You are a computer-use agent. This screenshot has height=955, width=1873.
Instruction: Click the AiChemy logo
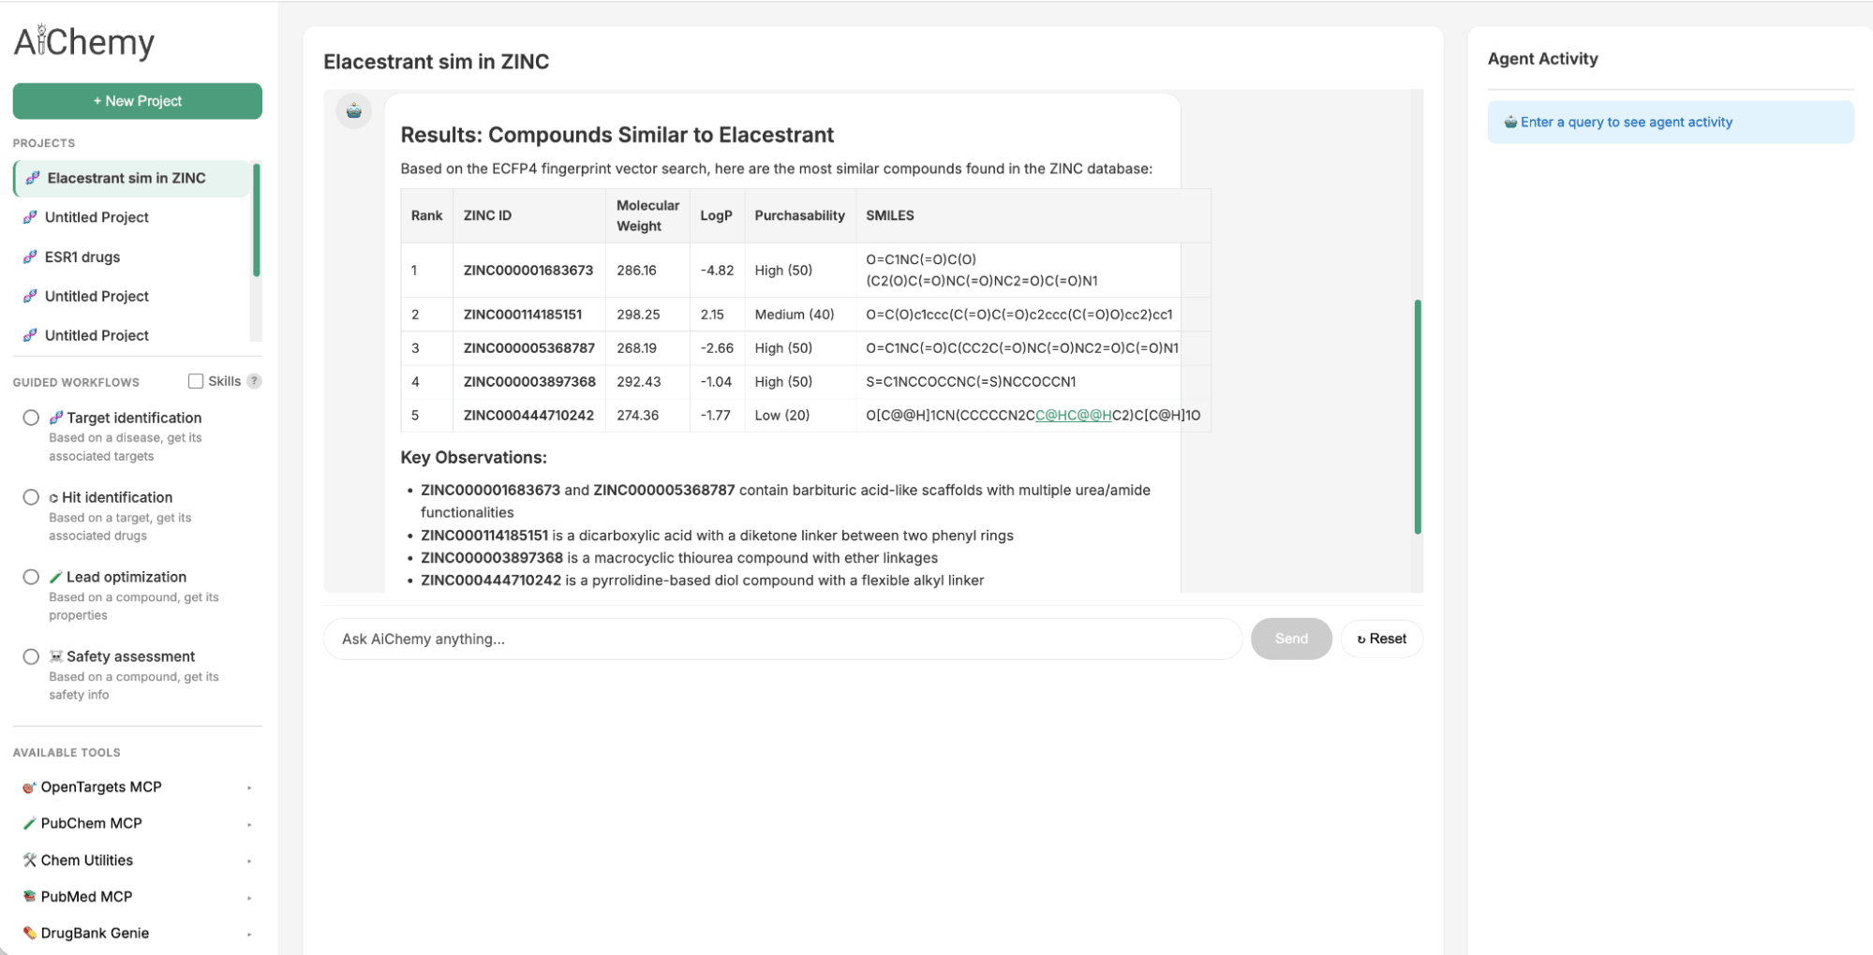click(x=82, y=40)
